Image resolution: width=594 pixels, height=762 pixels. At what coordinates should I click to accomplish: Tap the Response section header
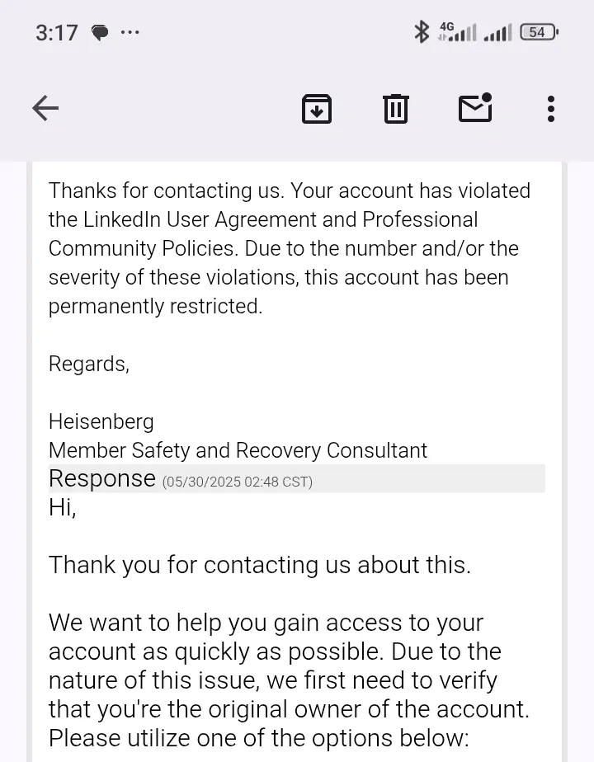click(x=102, y=478)
